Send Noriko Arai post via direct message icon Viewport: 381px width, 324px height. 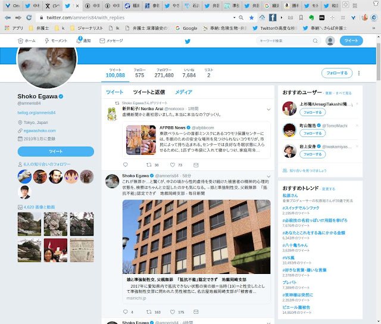pyautogui.click(x=196, y=165)
